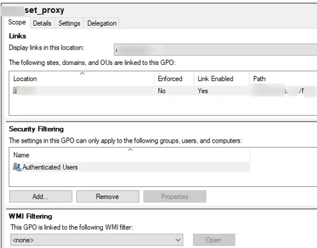Click the Name column header in Security Filtering

129,155
